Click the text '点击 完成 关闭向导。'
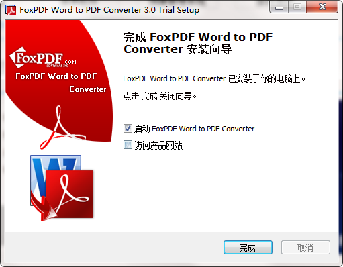 coord(160,96)
